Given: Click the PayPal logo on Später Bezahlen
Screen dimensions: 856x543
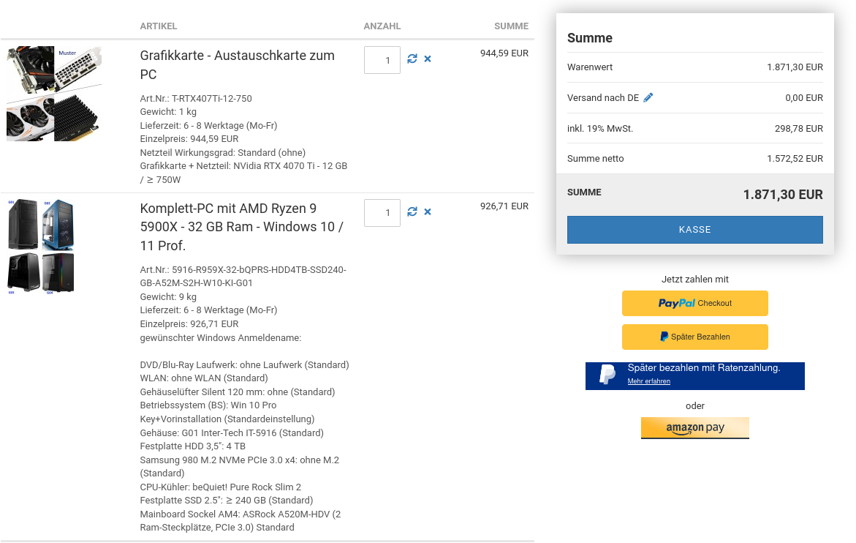Looking at the screenshot, I should click(x=664, y=337).
